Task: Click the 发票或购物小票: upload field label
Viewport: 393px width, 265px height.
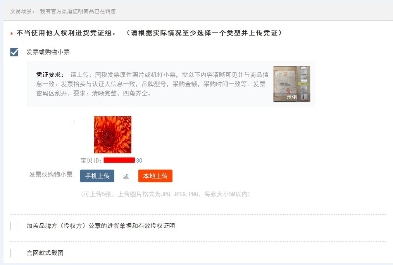Action: 52,174
